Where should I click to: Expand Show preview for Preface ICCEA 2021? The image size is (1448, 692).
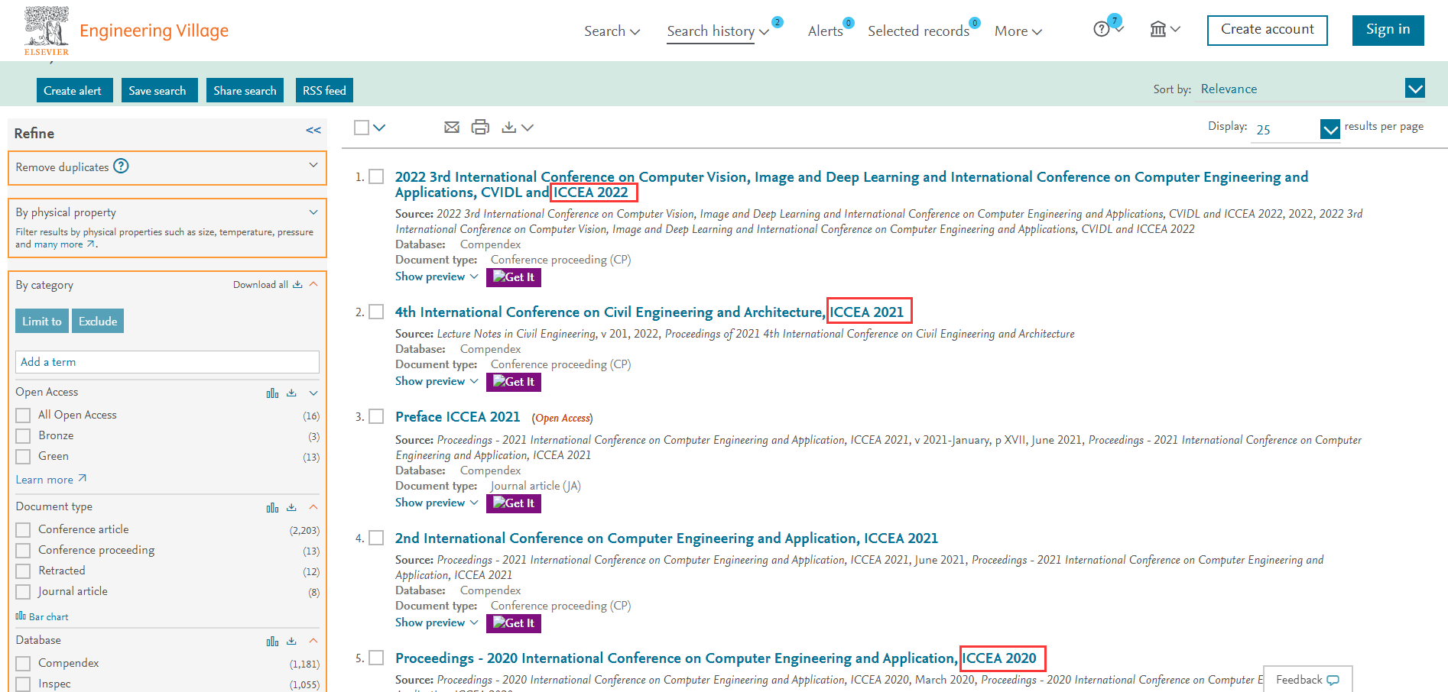(x=437, y=503)
